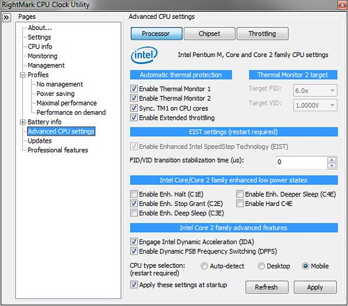
Task: Check Enable Enh. Deeper Sleep (C4E)
Action: click(x=239, y=194)
